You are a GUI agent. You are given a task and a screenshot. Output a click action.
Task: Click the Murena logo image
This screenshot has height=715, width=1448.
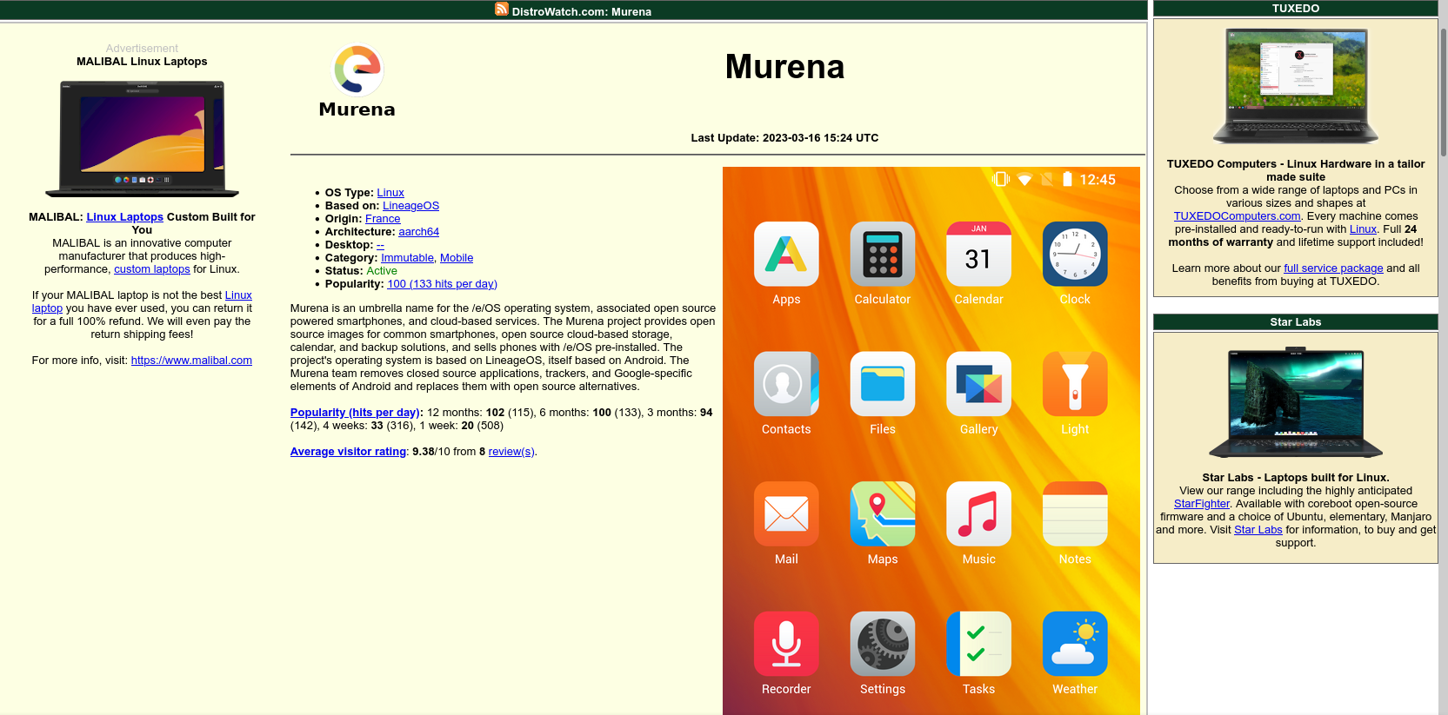(357, 80)
